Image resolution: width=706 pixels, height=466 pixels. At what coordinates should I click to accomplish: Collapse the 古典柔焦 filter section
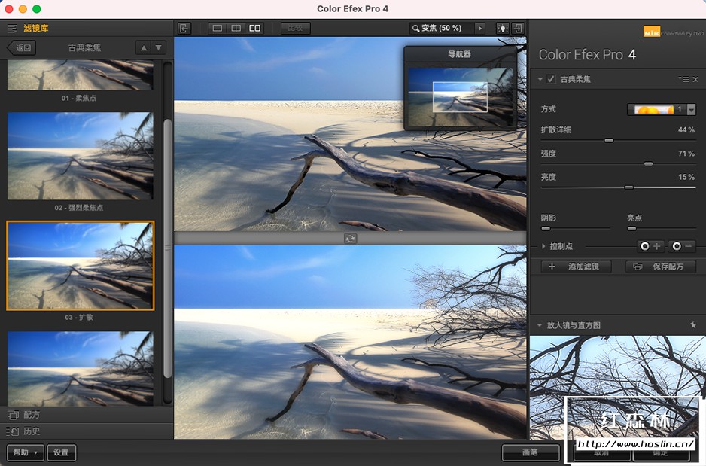pyautogui.click(x=540, y=79)
